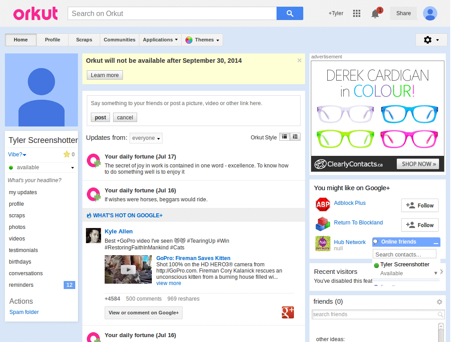Click Learn more about Orkut shutdown
456x342 pixels.
pos(105,75)
